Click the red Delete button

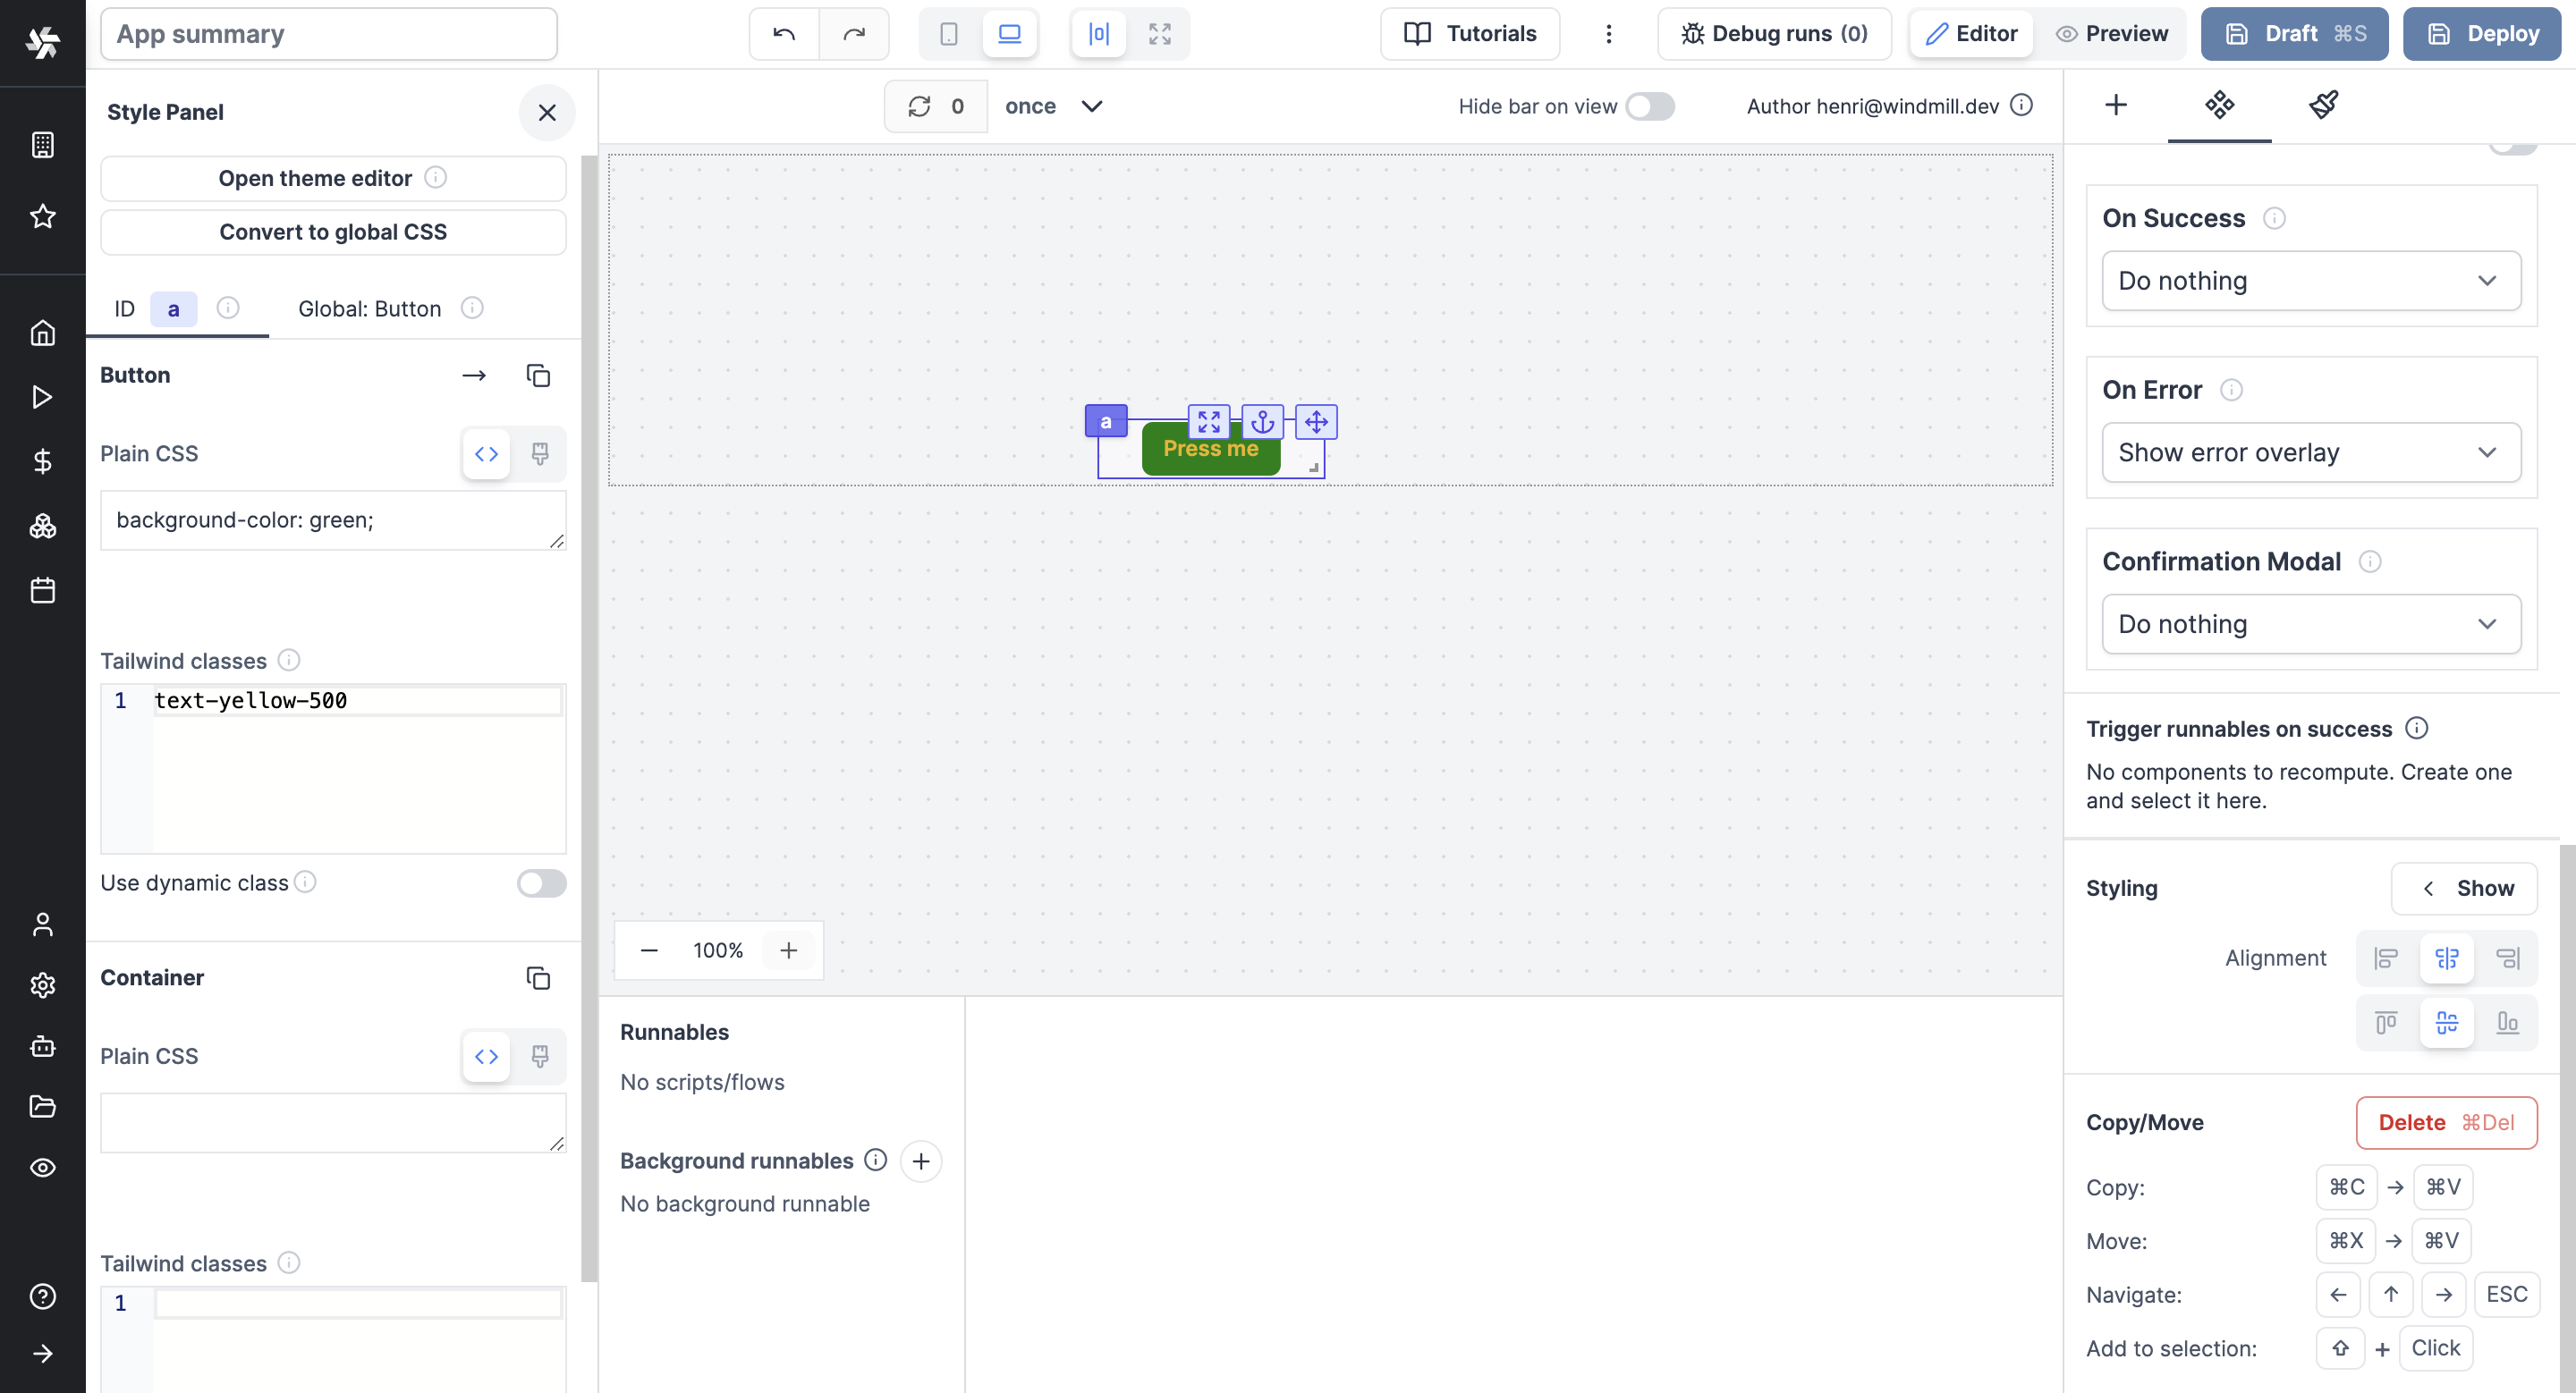2445,1122
